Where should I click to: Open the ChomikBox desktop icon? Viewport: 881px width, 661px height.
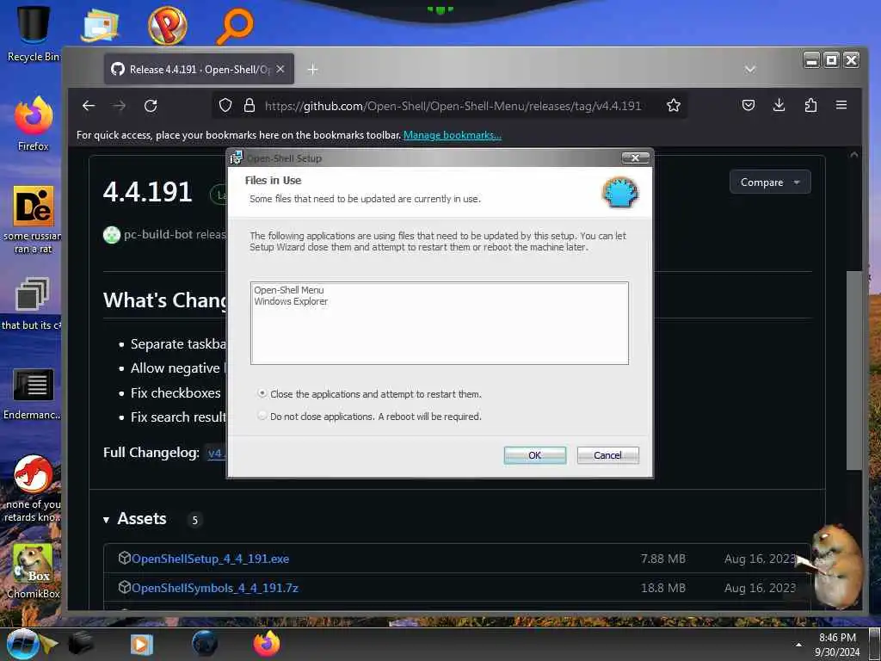(x=34, y=571)
